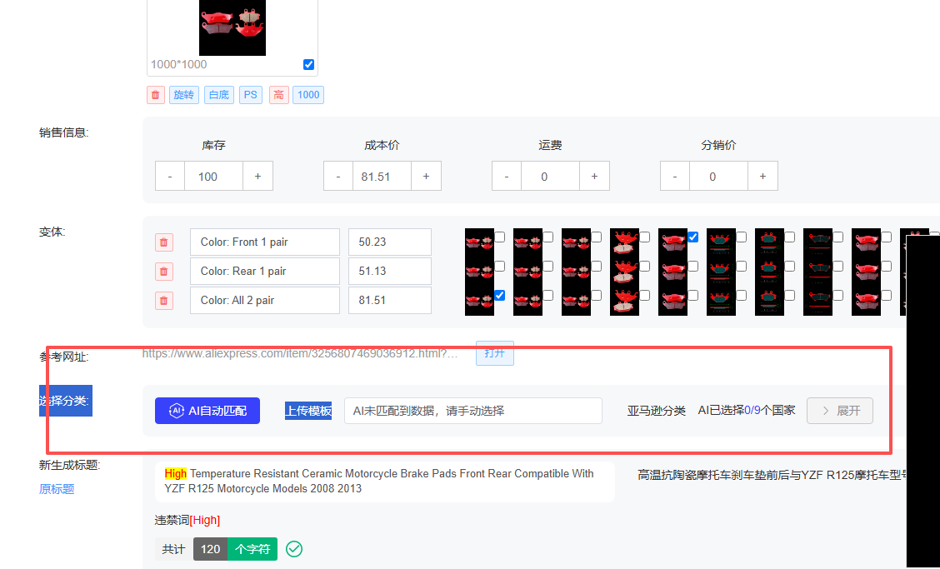
Task: Apply 白底 white background to image
Action: pos(219,95)
